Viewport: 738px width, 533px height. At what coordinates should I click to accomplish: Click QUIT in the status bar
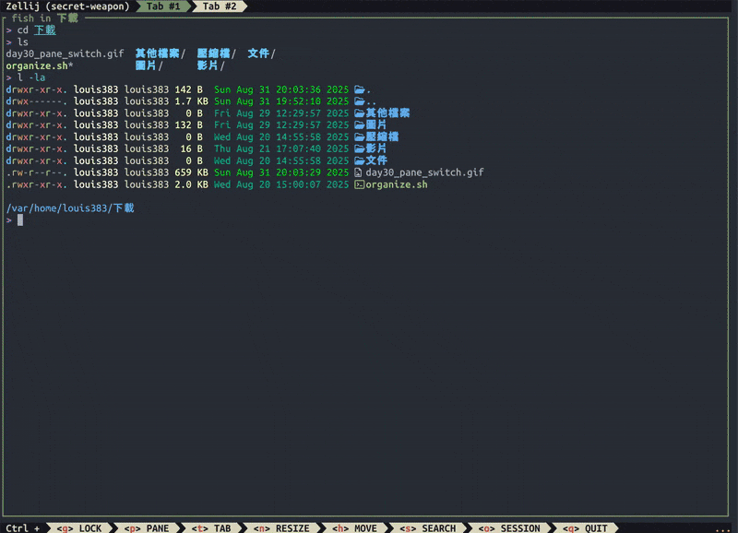(x=585, y=527)
